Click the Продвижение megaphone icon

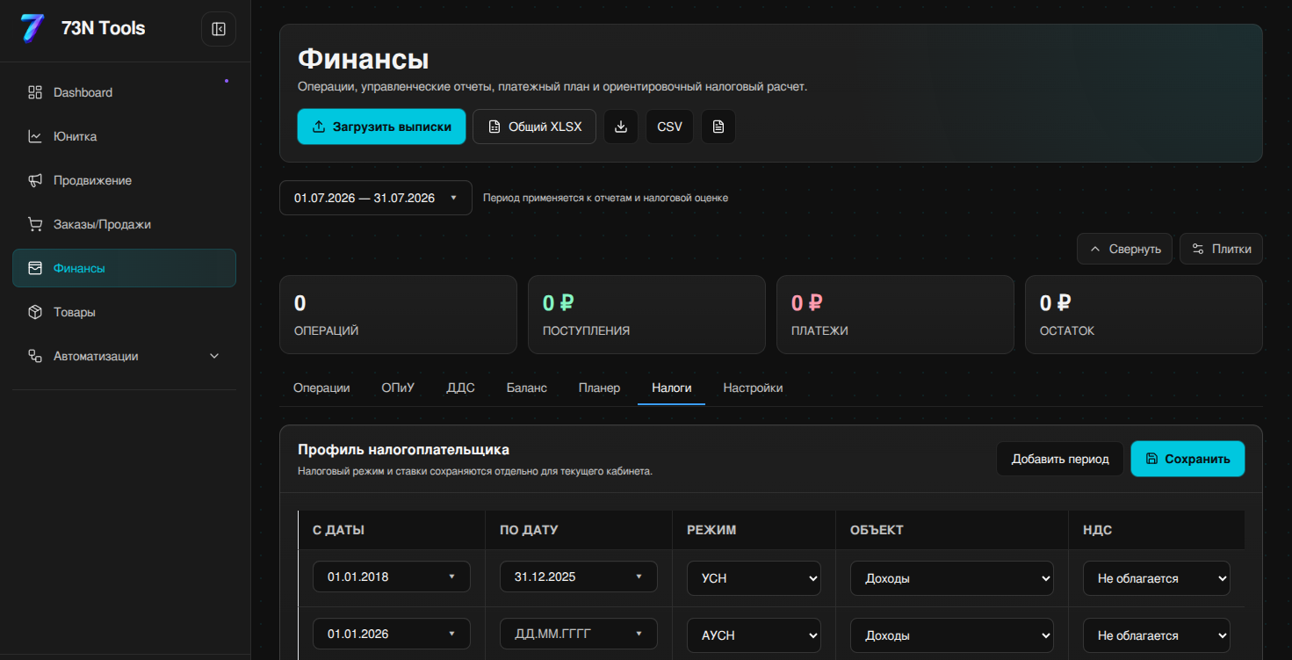point(35,180)
